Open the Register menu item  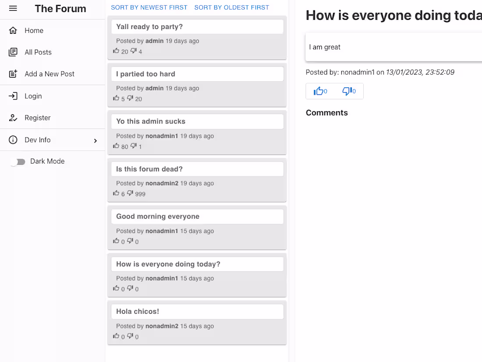38,118
